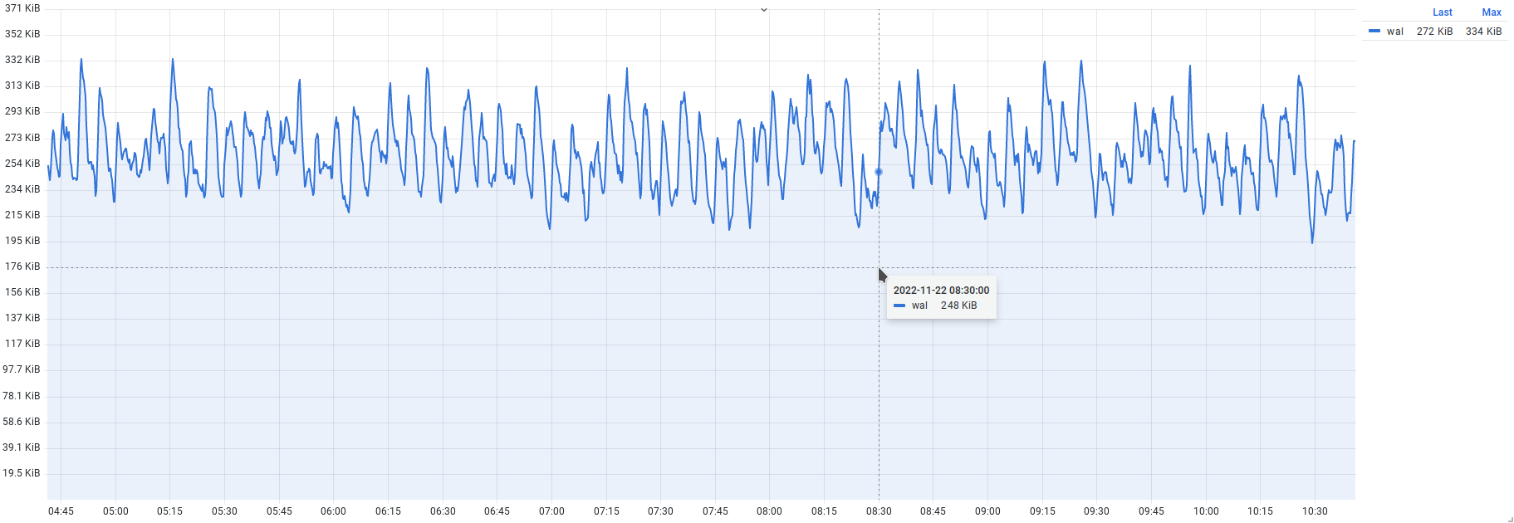Viewport: 1514px width, 523px height.
Task: Click the 371 KiB y-axis label
Action: 22,8
